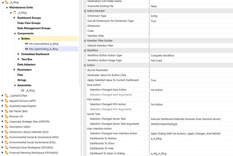Click the Description Editor folder icon

pyautogui.click(x=7, y=127)
